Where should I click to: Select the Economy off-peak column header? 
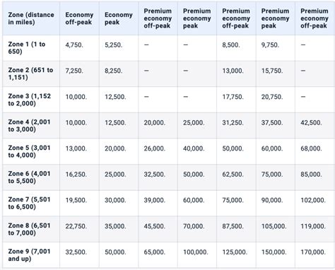click(x=79, y=18)
